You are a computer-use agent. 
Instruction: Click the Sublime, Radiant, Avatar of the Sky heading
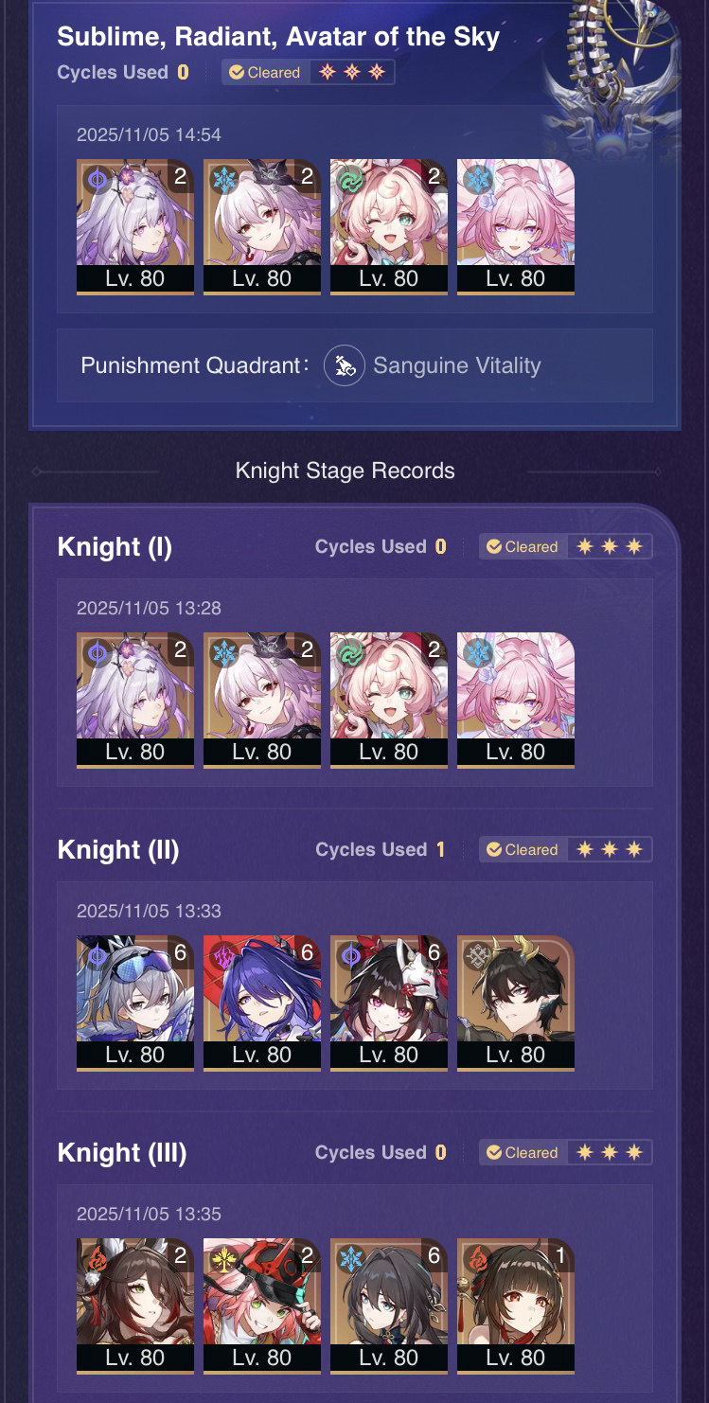pyautogui.click(x=278, y=37)
